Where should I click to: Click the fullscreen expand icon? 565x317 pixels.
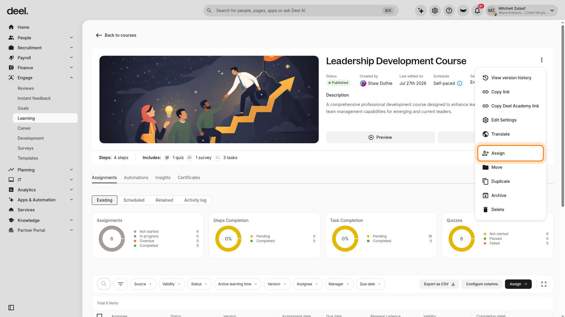pyautogui.click(x=544, y=284)
